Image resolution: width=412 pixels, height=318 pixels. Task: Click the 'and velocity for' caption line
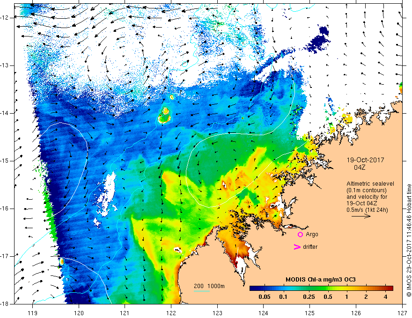(x=367, y=197)
